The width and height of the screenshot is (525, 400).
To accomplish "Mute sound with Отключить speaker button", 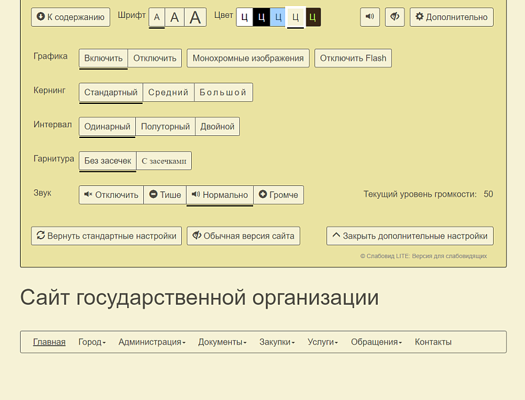I will tap(111, 195).
